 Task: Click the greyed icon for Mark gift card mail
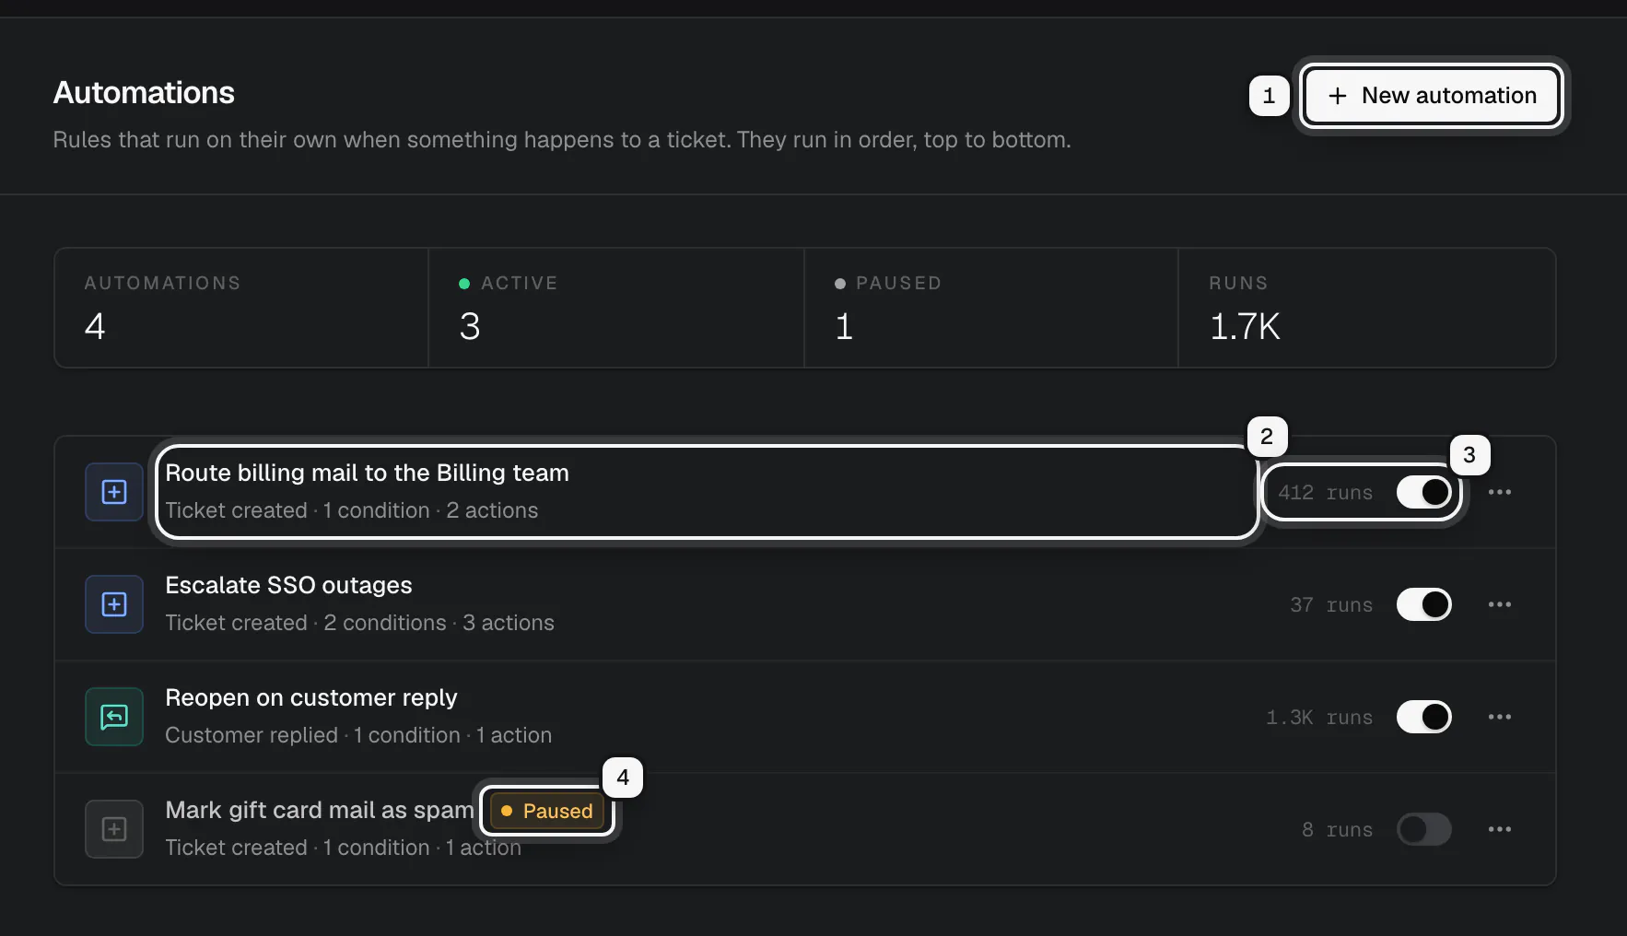(x=114, y=829)
